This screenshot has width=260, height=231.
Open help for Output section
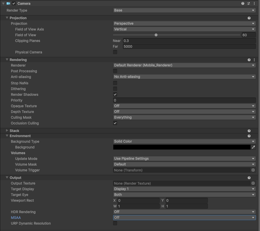coord(249,178)
